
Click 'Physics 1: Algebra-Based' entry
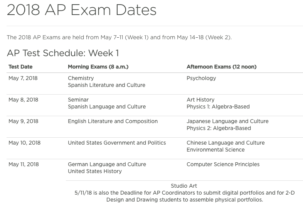coord(218,107)
